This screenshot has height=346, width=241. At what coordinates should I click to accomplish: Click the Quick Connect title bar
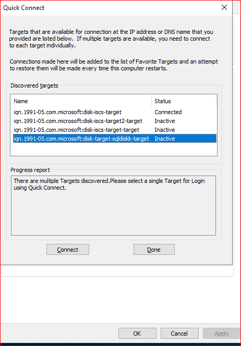coord(111,8)
